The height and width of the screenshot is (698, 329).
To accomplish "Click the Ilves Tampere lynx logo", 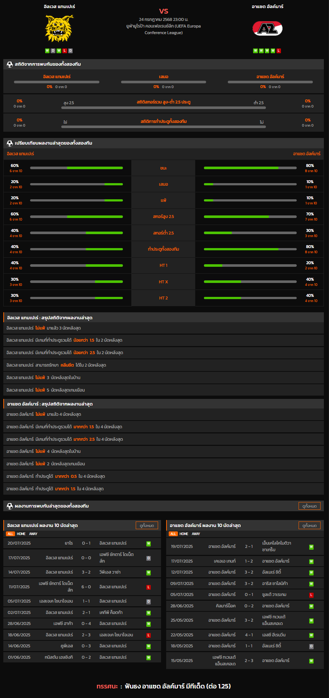I will point(59,28).
